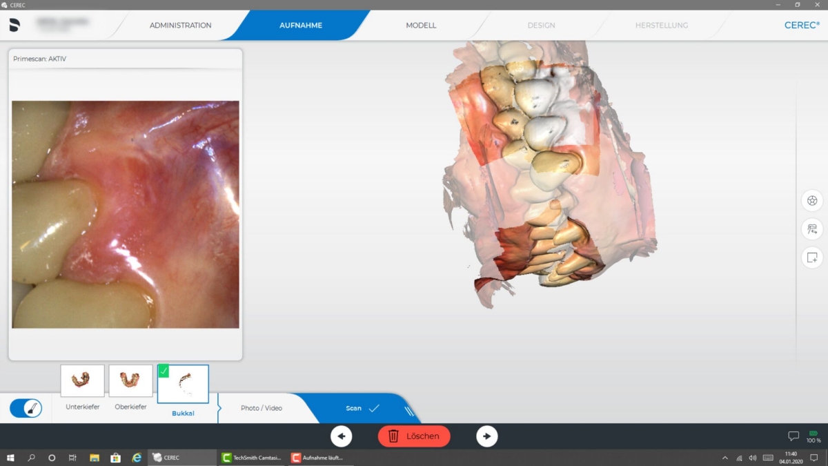
Task: Expand the panel using the diagonal lines handle
Action: 409,411
